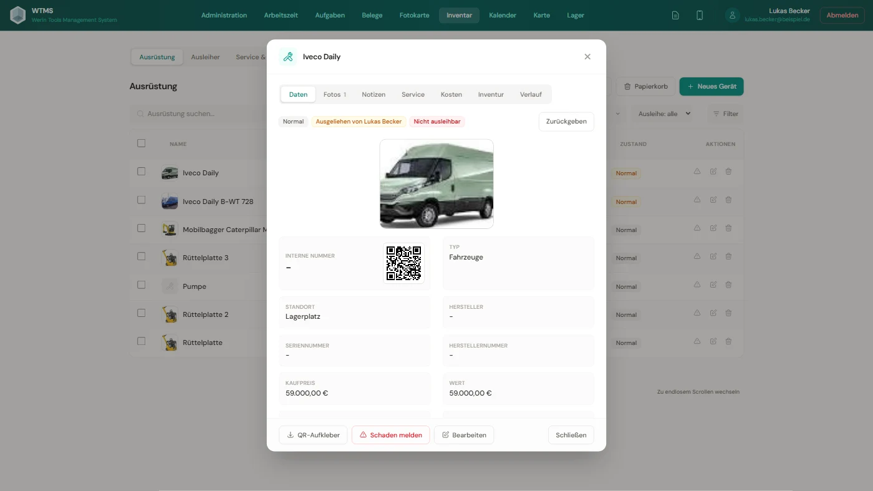Click the QR-Aufkleber download button
873x491 pixels.
(313, 435)
